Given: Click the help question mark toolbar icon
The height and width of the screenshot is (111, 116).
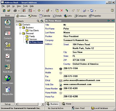Looking at the screenshot, I should click(x=112, y=11).
